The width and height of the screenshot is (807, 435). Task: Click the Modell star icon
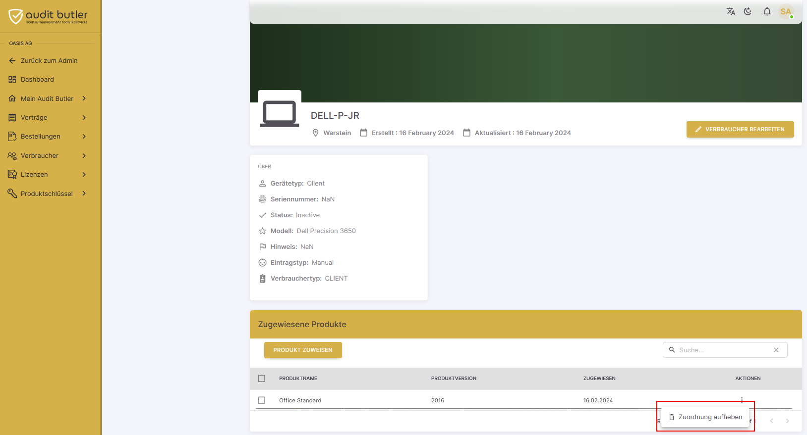263,231
